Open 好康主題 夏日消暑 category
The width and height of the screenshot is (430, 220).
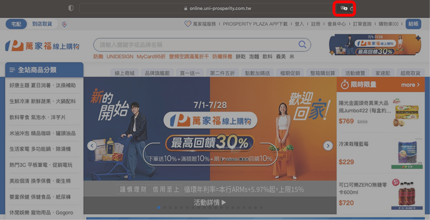(x=43, y=86)
